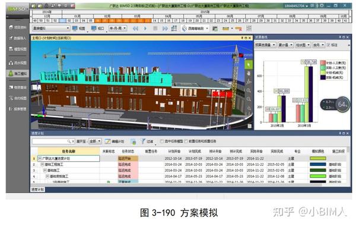Click the second magnifier in the viewport toolbar
Viewport: 356px width, 226px height.
click(x=249, y=99)
